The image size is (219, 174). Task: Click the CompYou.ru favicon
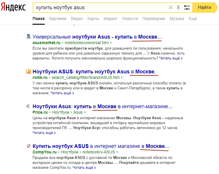[x=28, y=146]
